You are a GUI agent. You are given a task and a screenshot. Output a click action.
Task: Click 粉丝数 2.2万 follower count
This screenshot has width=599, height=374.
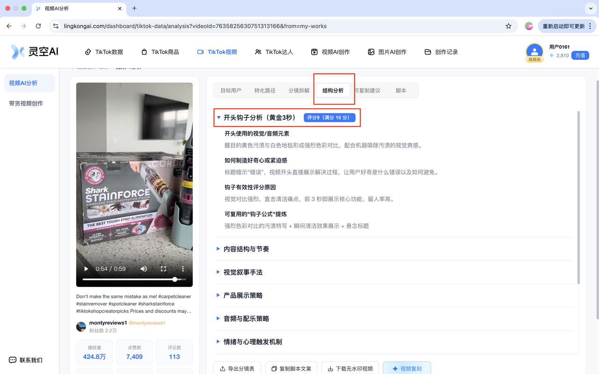(x=103, y=331)
